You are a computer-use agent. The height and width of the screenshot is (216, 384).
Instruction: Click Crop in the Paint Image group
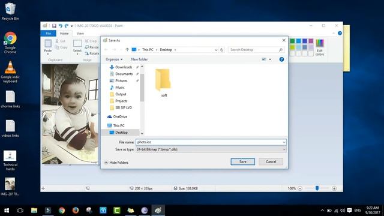[x=91, y=41]
